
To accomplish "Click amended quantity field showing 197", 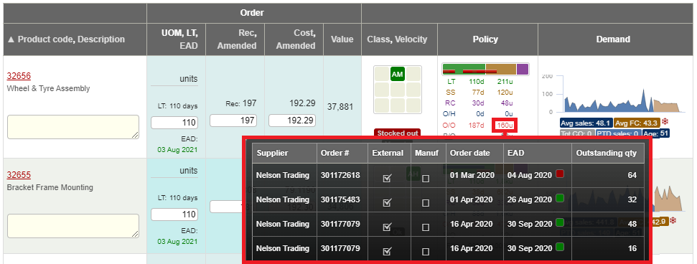I will (233, 120).
